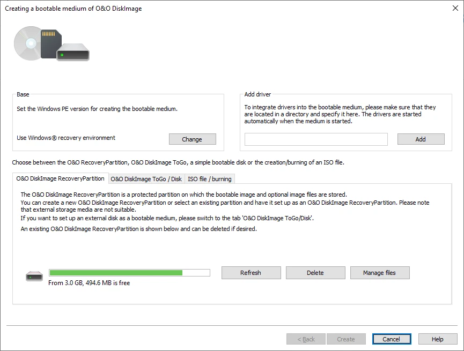Open the Help for this dialog
This screenshot has height=351, width=464.
(x=437, y=339)
